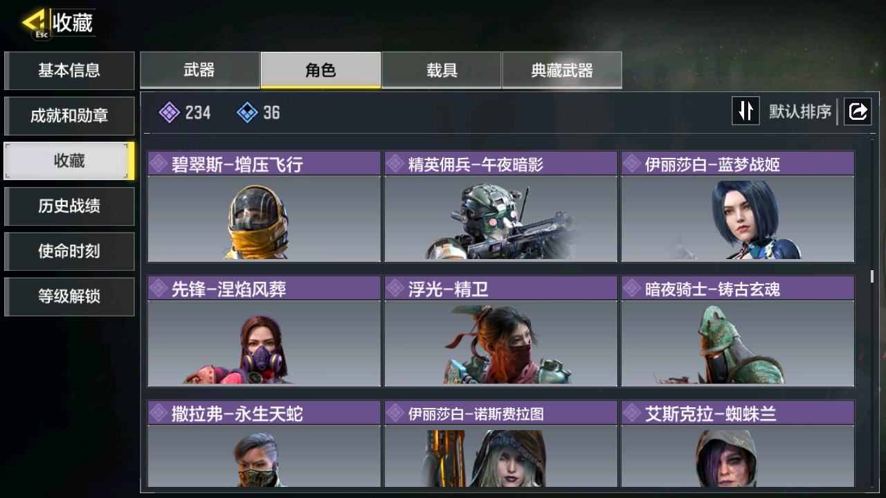Select 等级解锁 menu entry
The height and width of the screenshot is (498, 886).
(x=69, y=296)
